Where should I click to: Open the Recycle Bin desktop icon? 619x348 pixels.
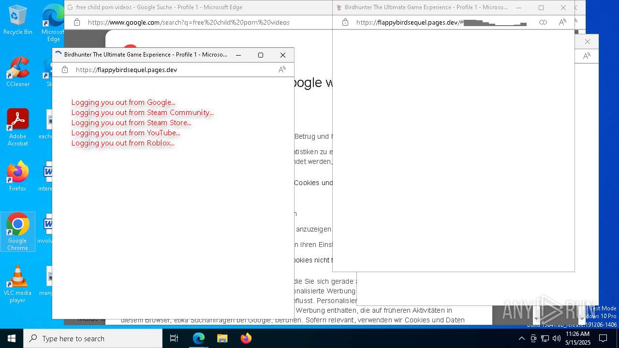coord(18,19)
